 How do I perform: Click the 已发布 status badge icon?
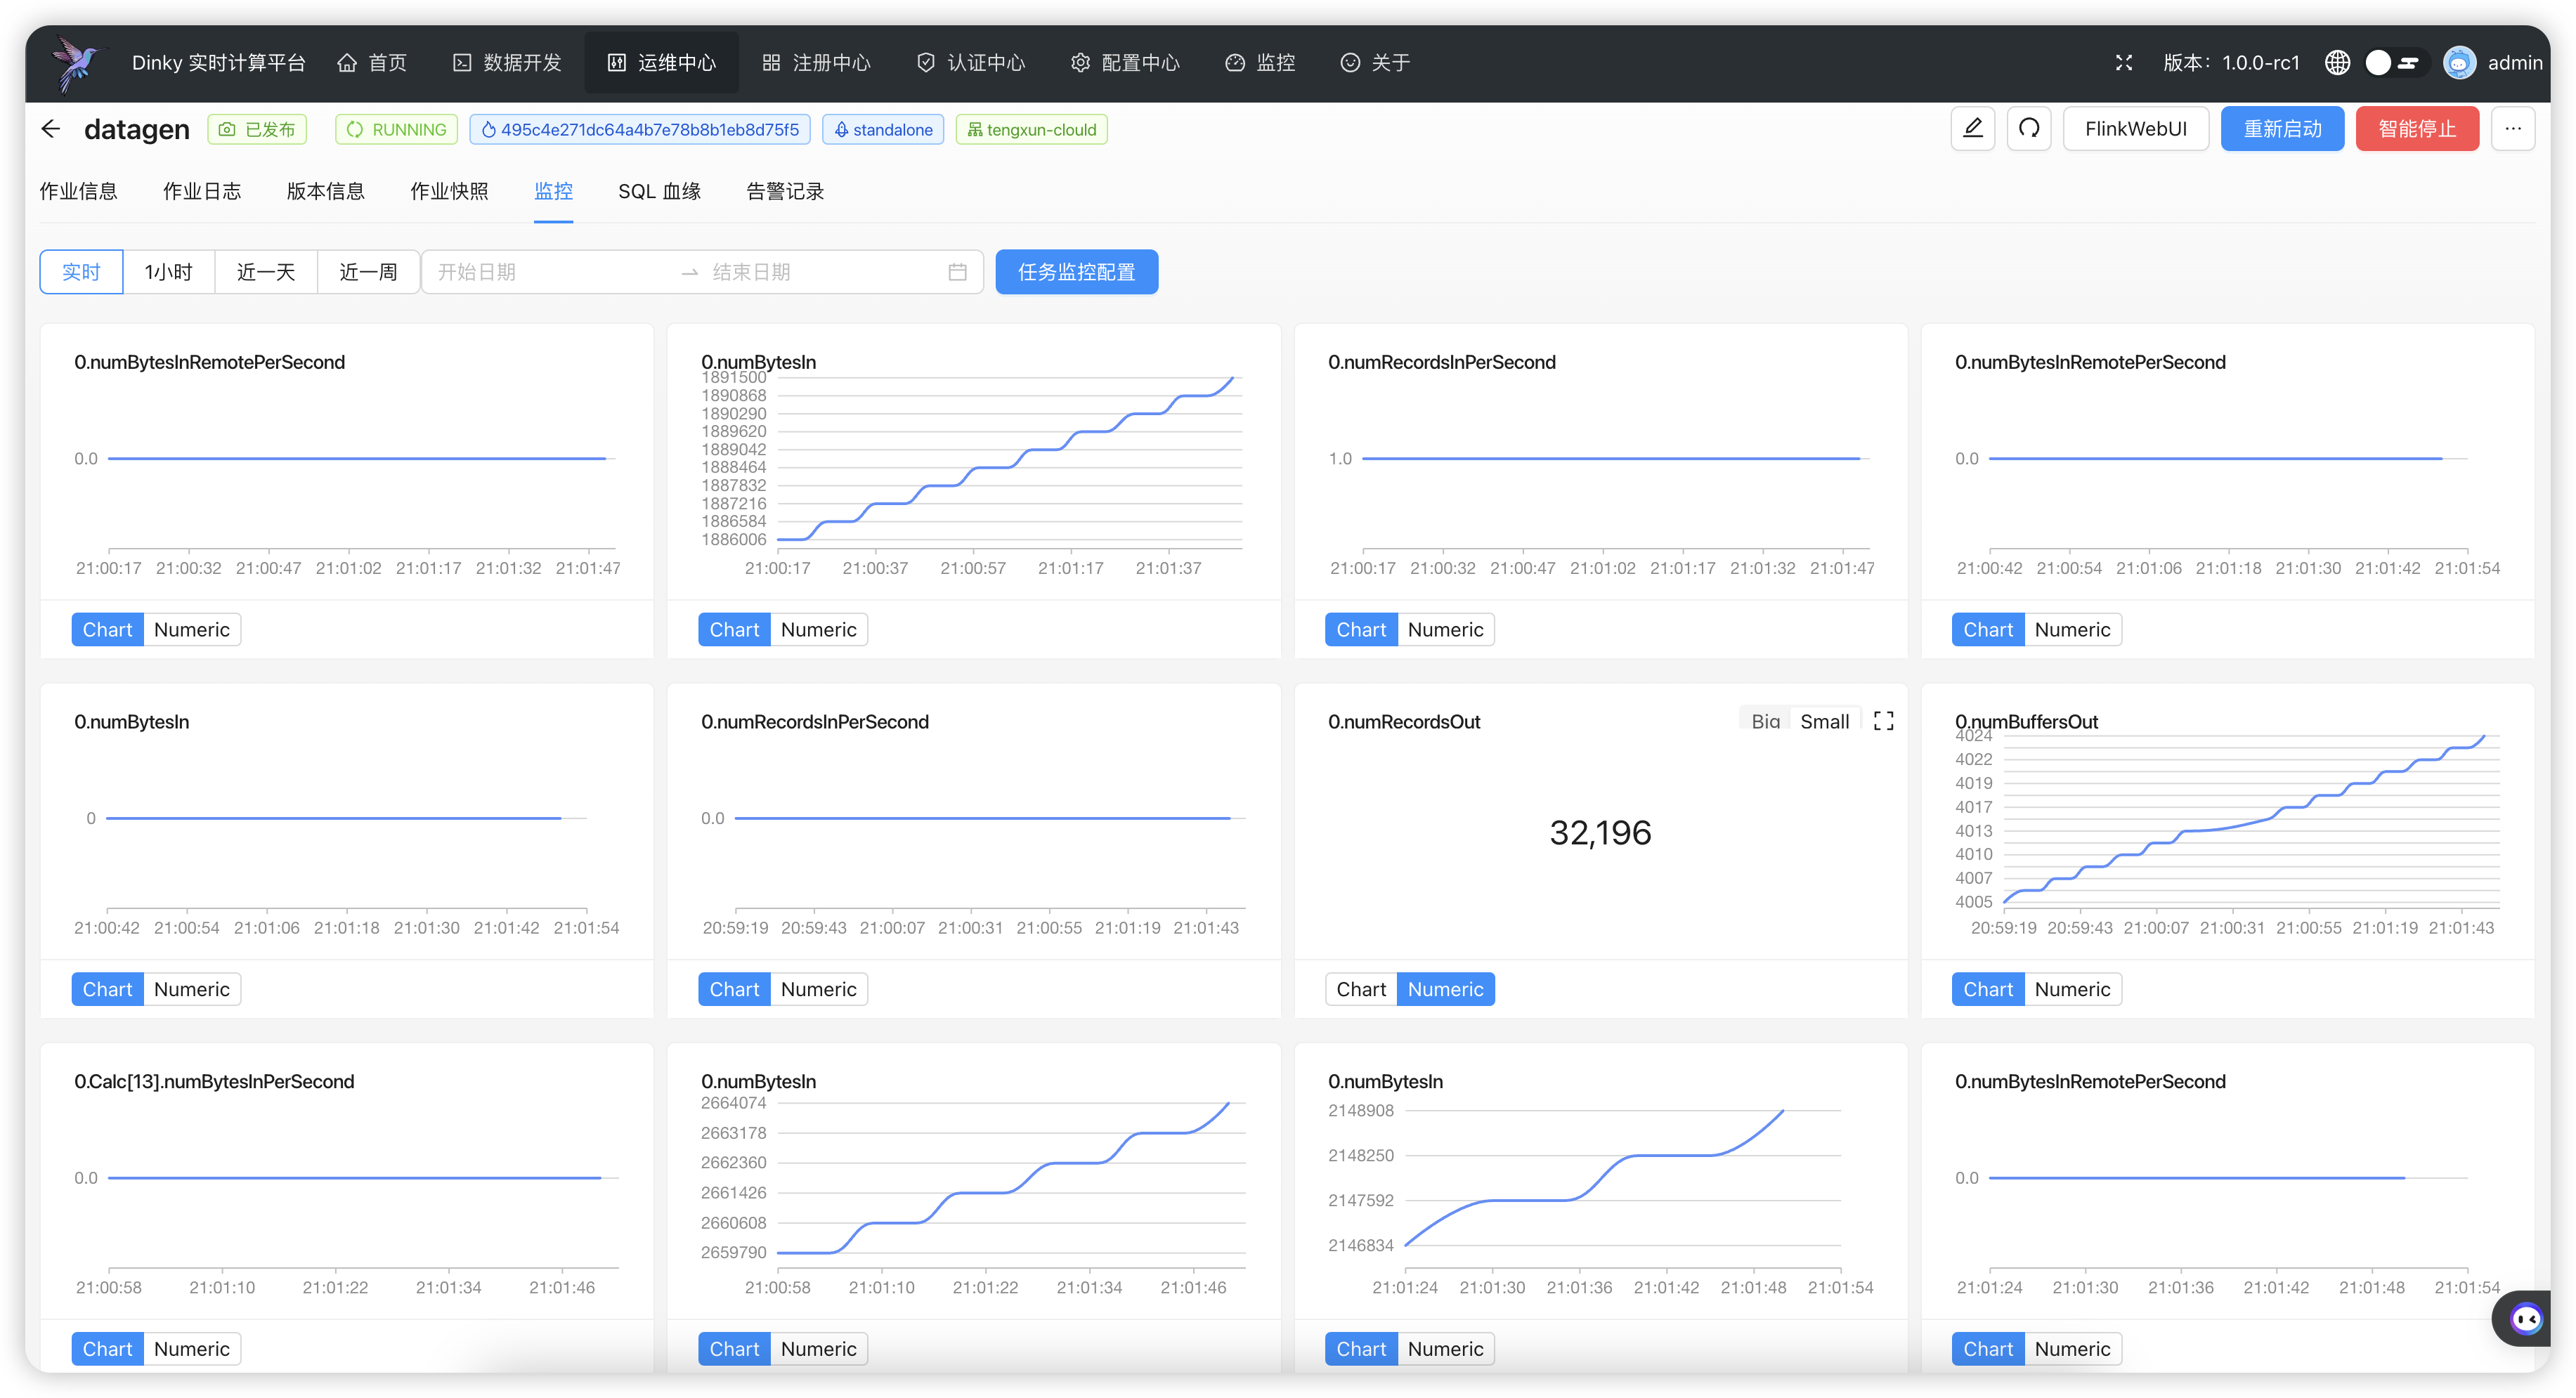pos(224,129)
